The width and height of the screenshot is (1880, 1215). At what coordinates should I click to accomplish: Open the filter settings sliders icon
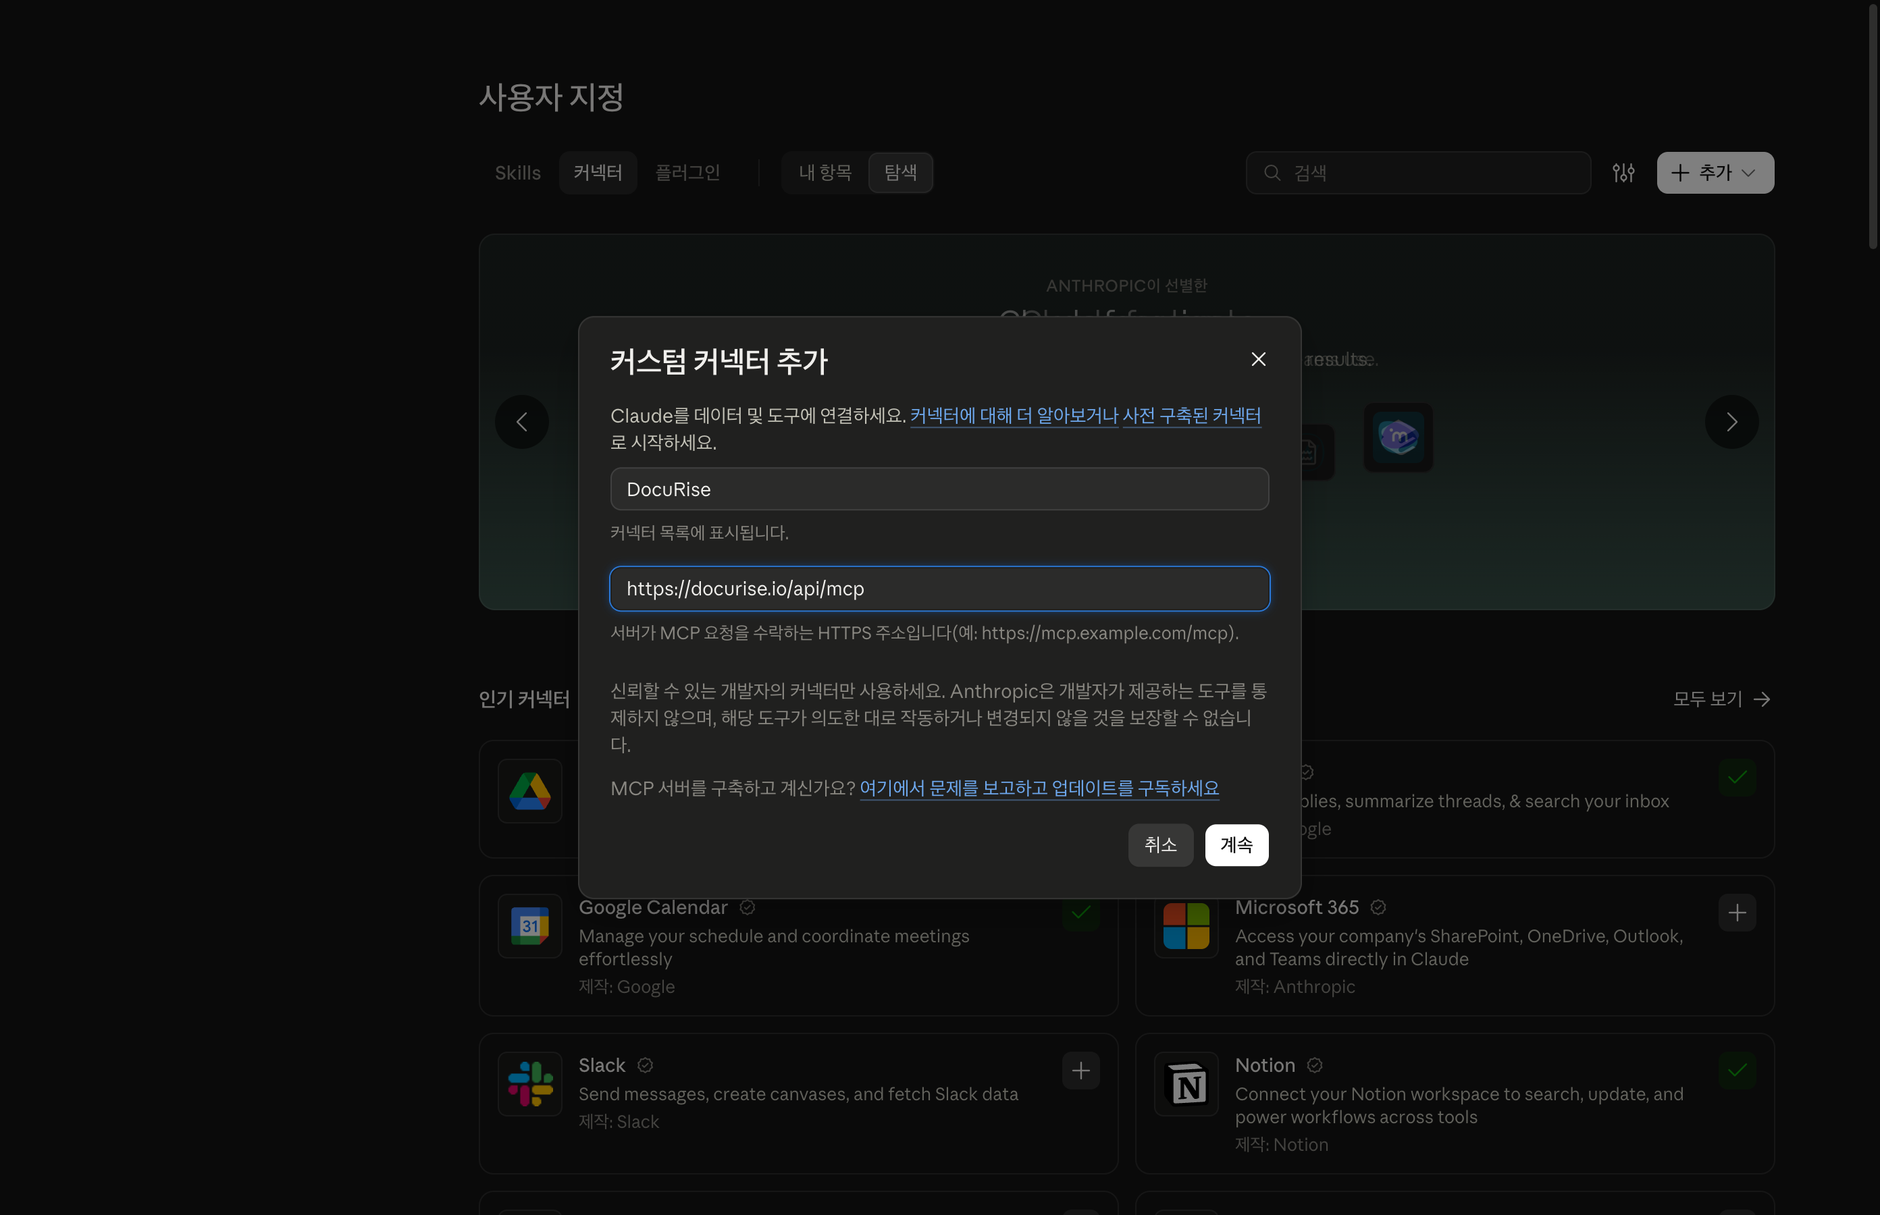pyautogui.click(x=1623, y=173)
